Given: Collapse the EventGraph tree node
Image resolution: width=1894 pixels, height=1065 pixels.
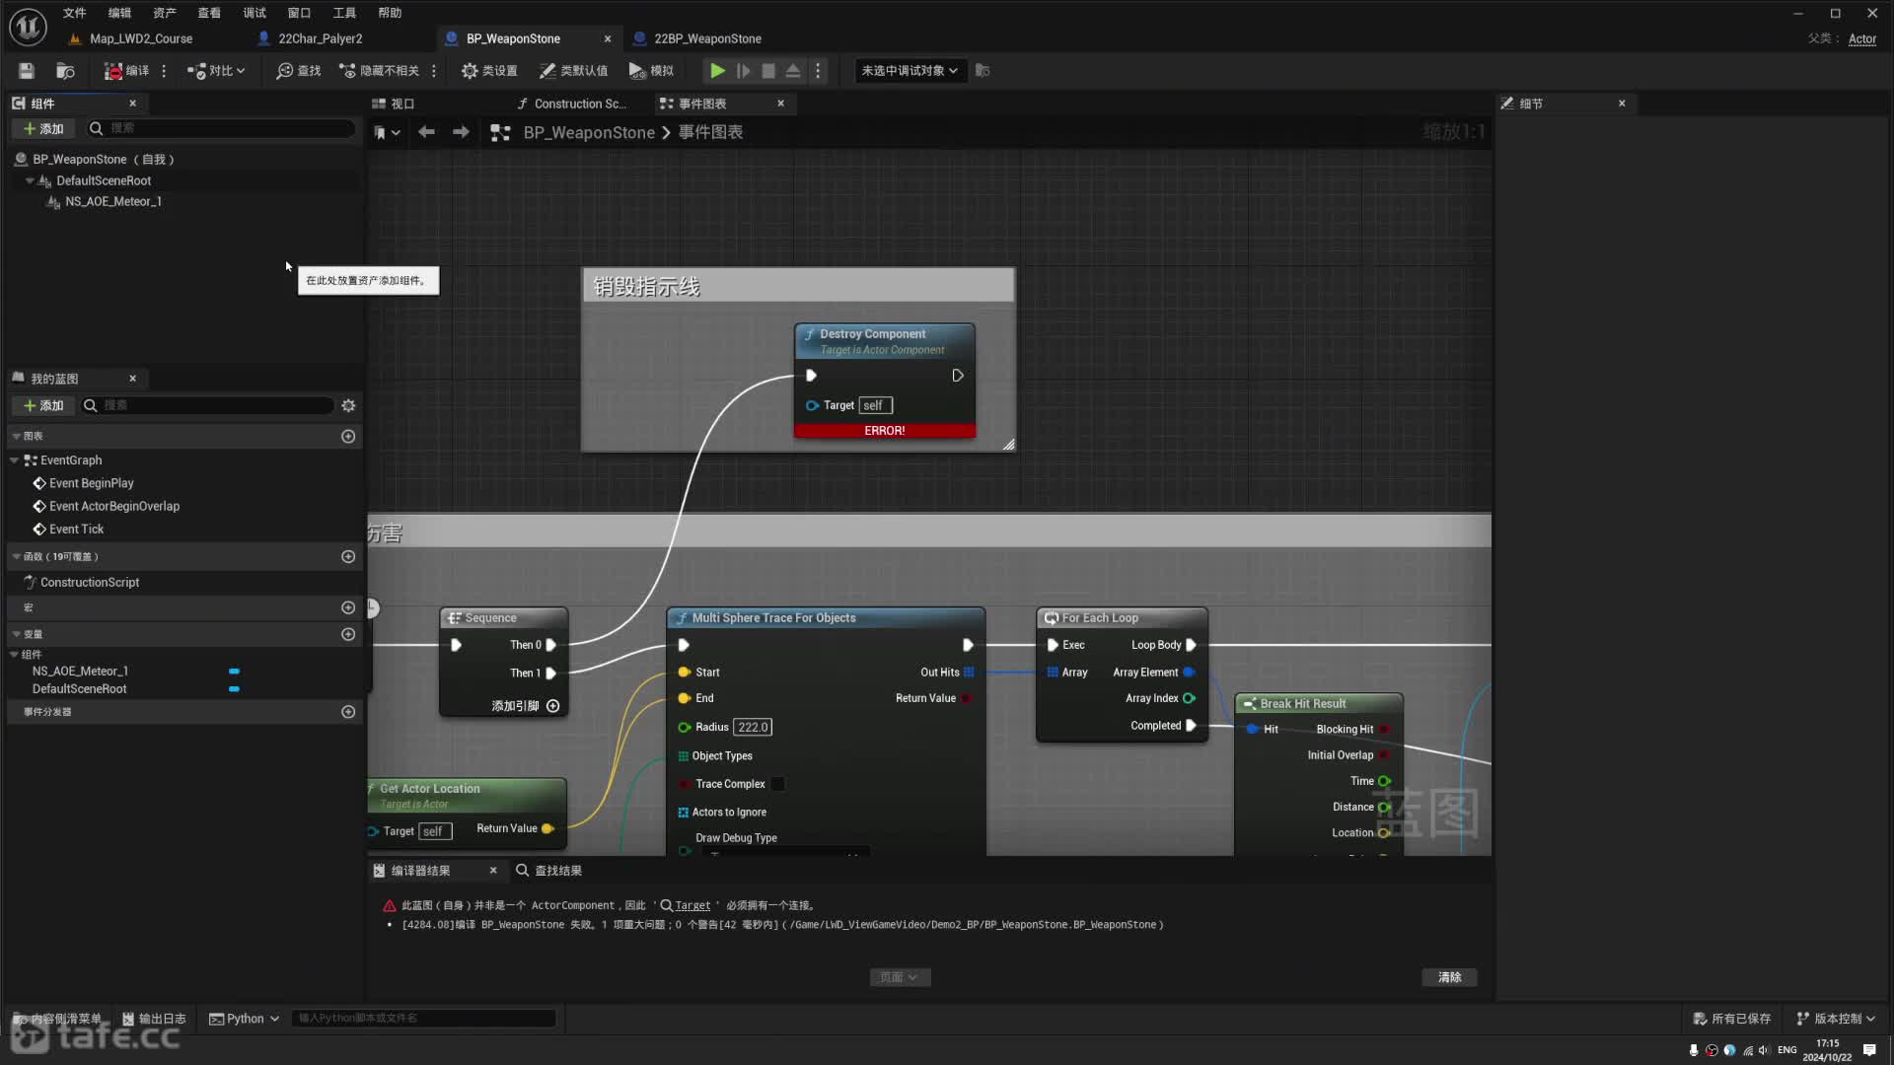Looking at the screenshot, I should pyautogui.click(x=14, y=461).
